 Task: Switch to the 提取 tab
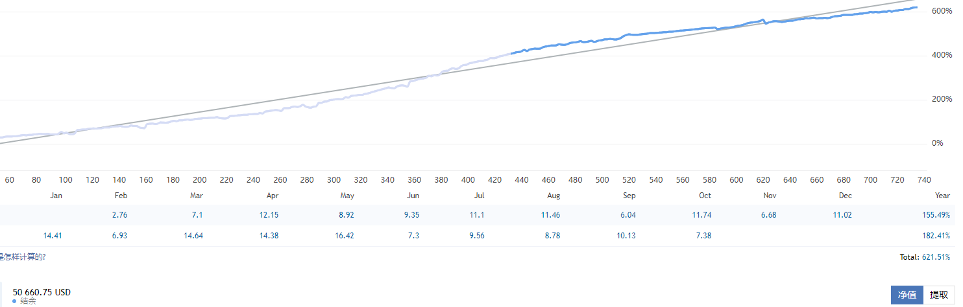pyautogui.click(x=938, y=295)
